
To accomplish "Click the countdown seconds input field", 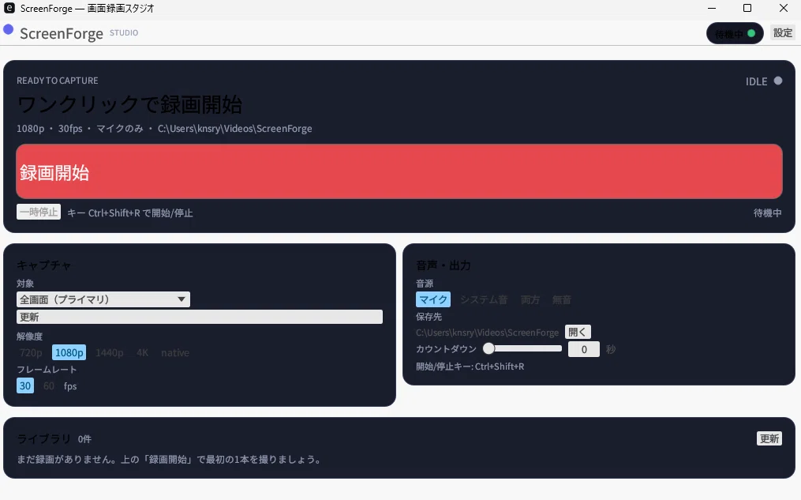I will [584, 350].
